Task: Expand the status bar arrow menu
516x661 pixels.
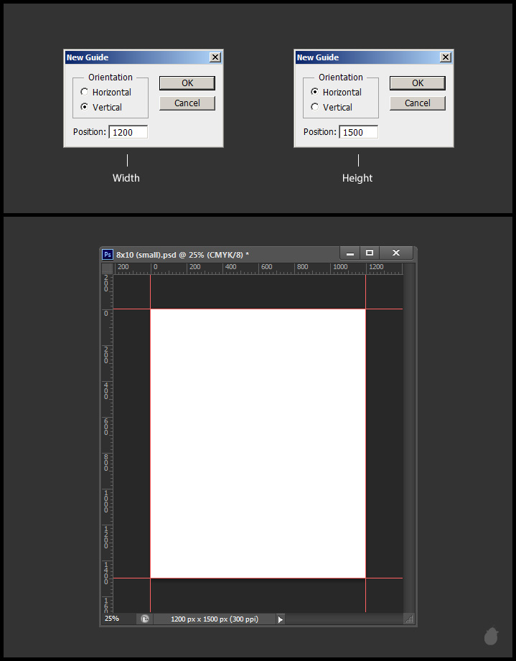Action: (x=280, y=619)
